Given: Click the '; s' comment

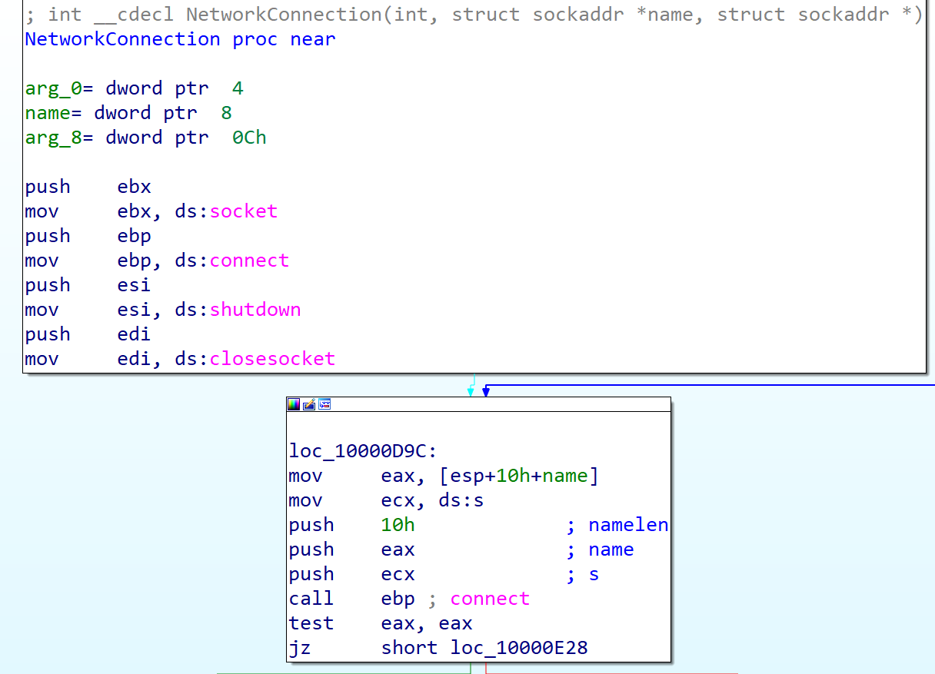Looking at the screenshot, I should (x=583, y=574).
